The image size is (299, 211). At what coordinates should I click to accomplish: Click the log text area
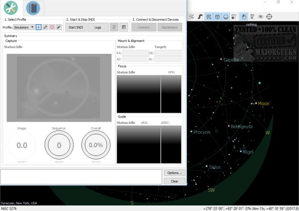pos(81,177)
